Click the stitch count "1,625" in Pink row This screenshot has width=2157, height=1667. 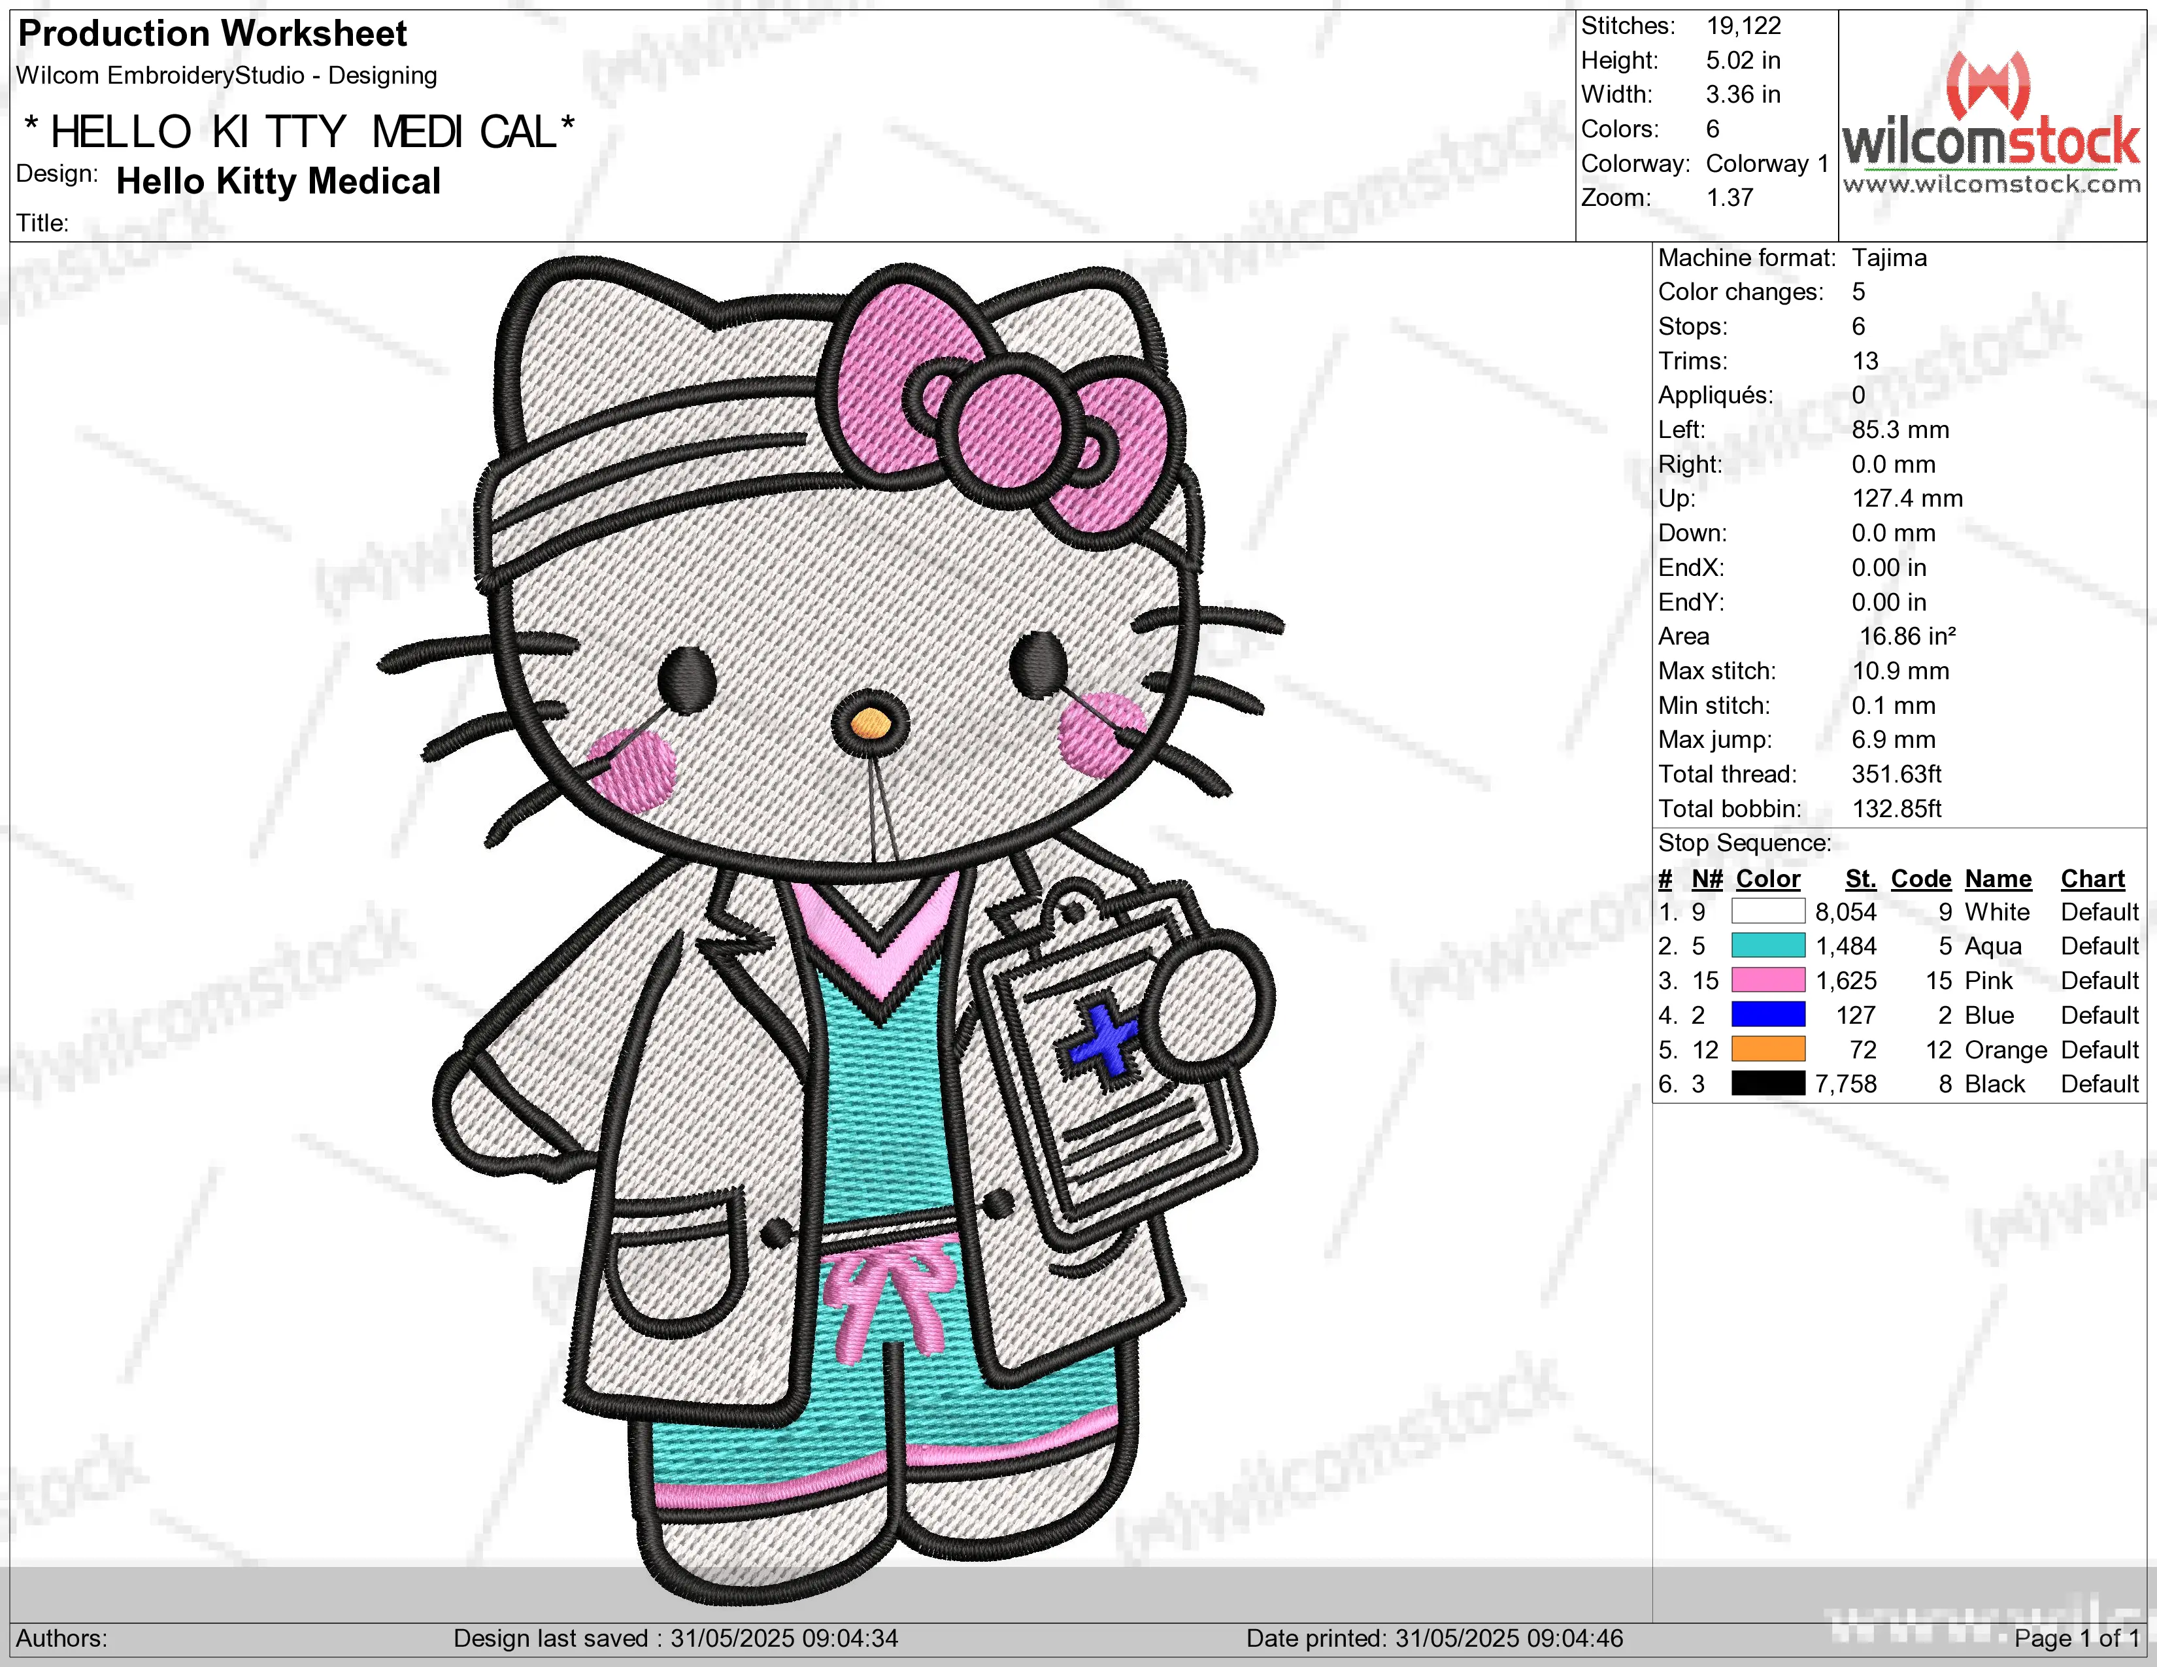1846,982
